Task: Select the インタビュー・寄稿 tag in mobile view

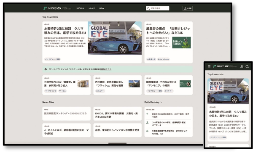Action: (x=218, y=137)
